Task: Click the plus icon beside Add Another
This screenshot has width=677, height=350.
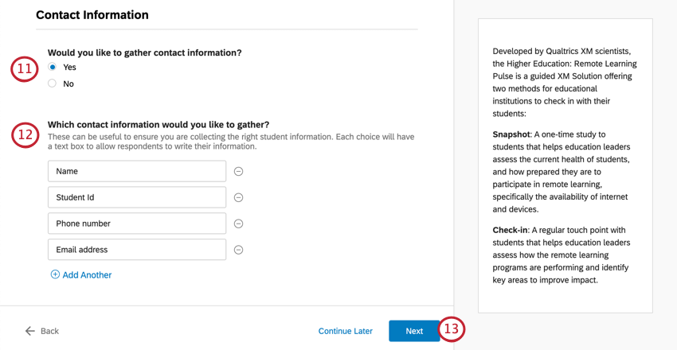Action: (x=55, y=274)
